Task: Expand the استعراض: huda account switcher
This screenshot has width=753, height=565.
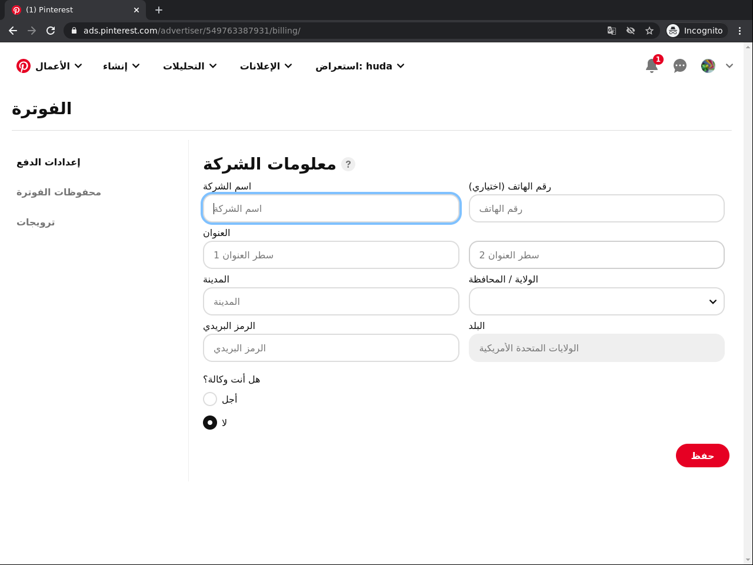Action: 360,66
